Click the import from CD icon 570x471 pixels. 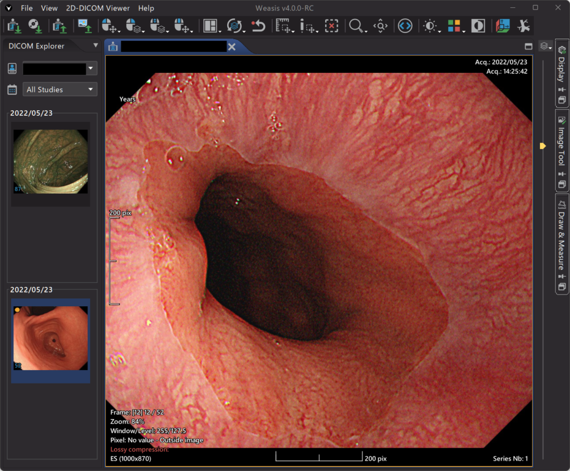point(35,26)
